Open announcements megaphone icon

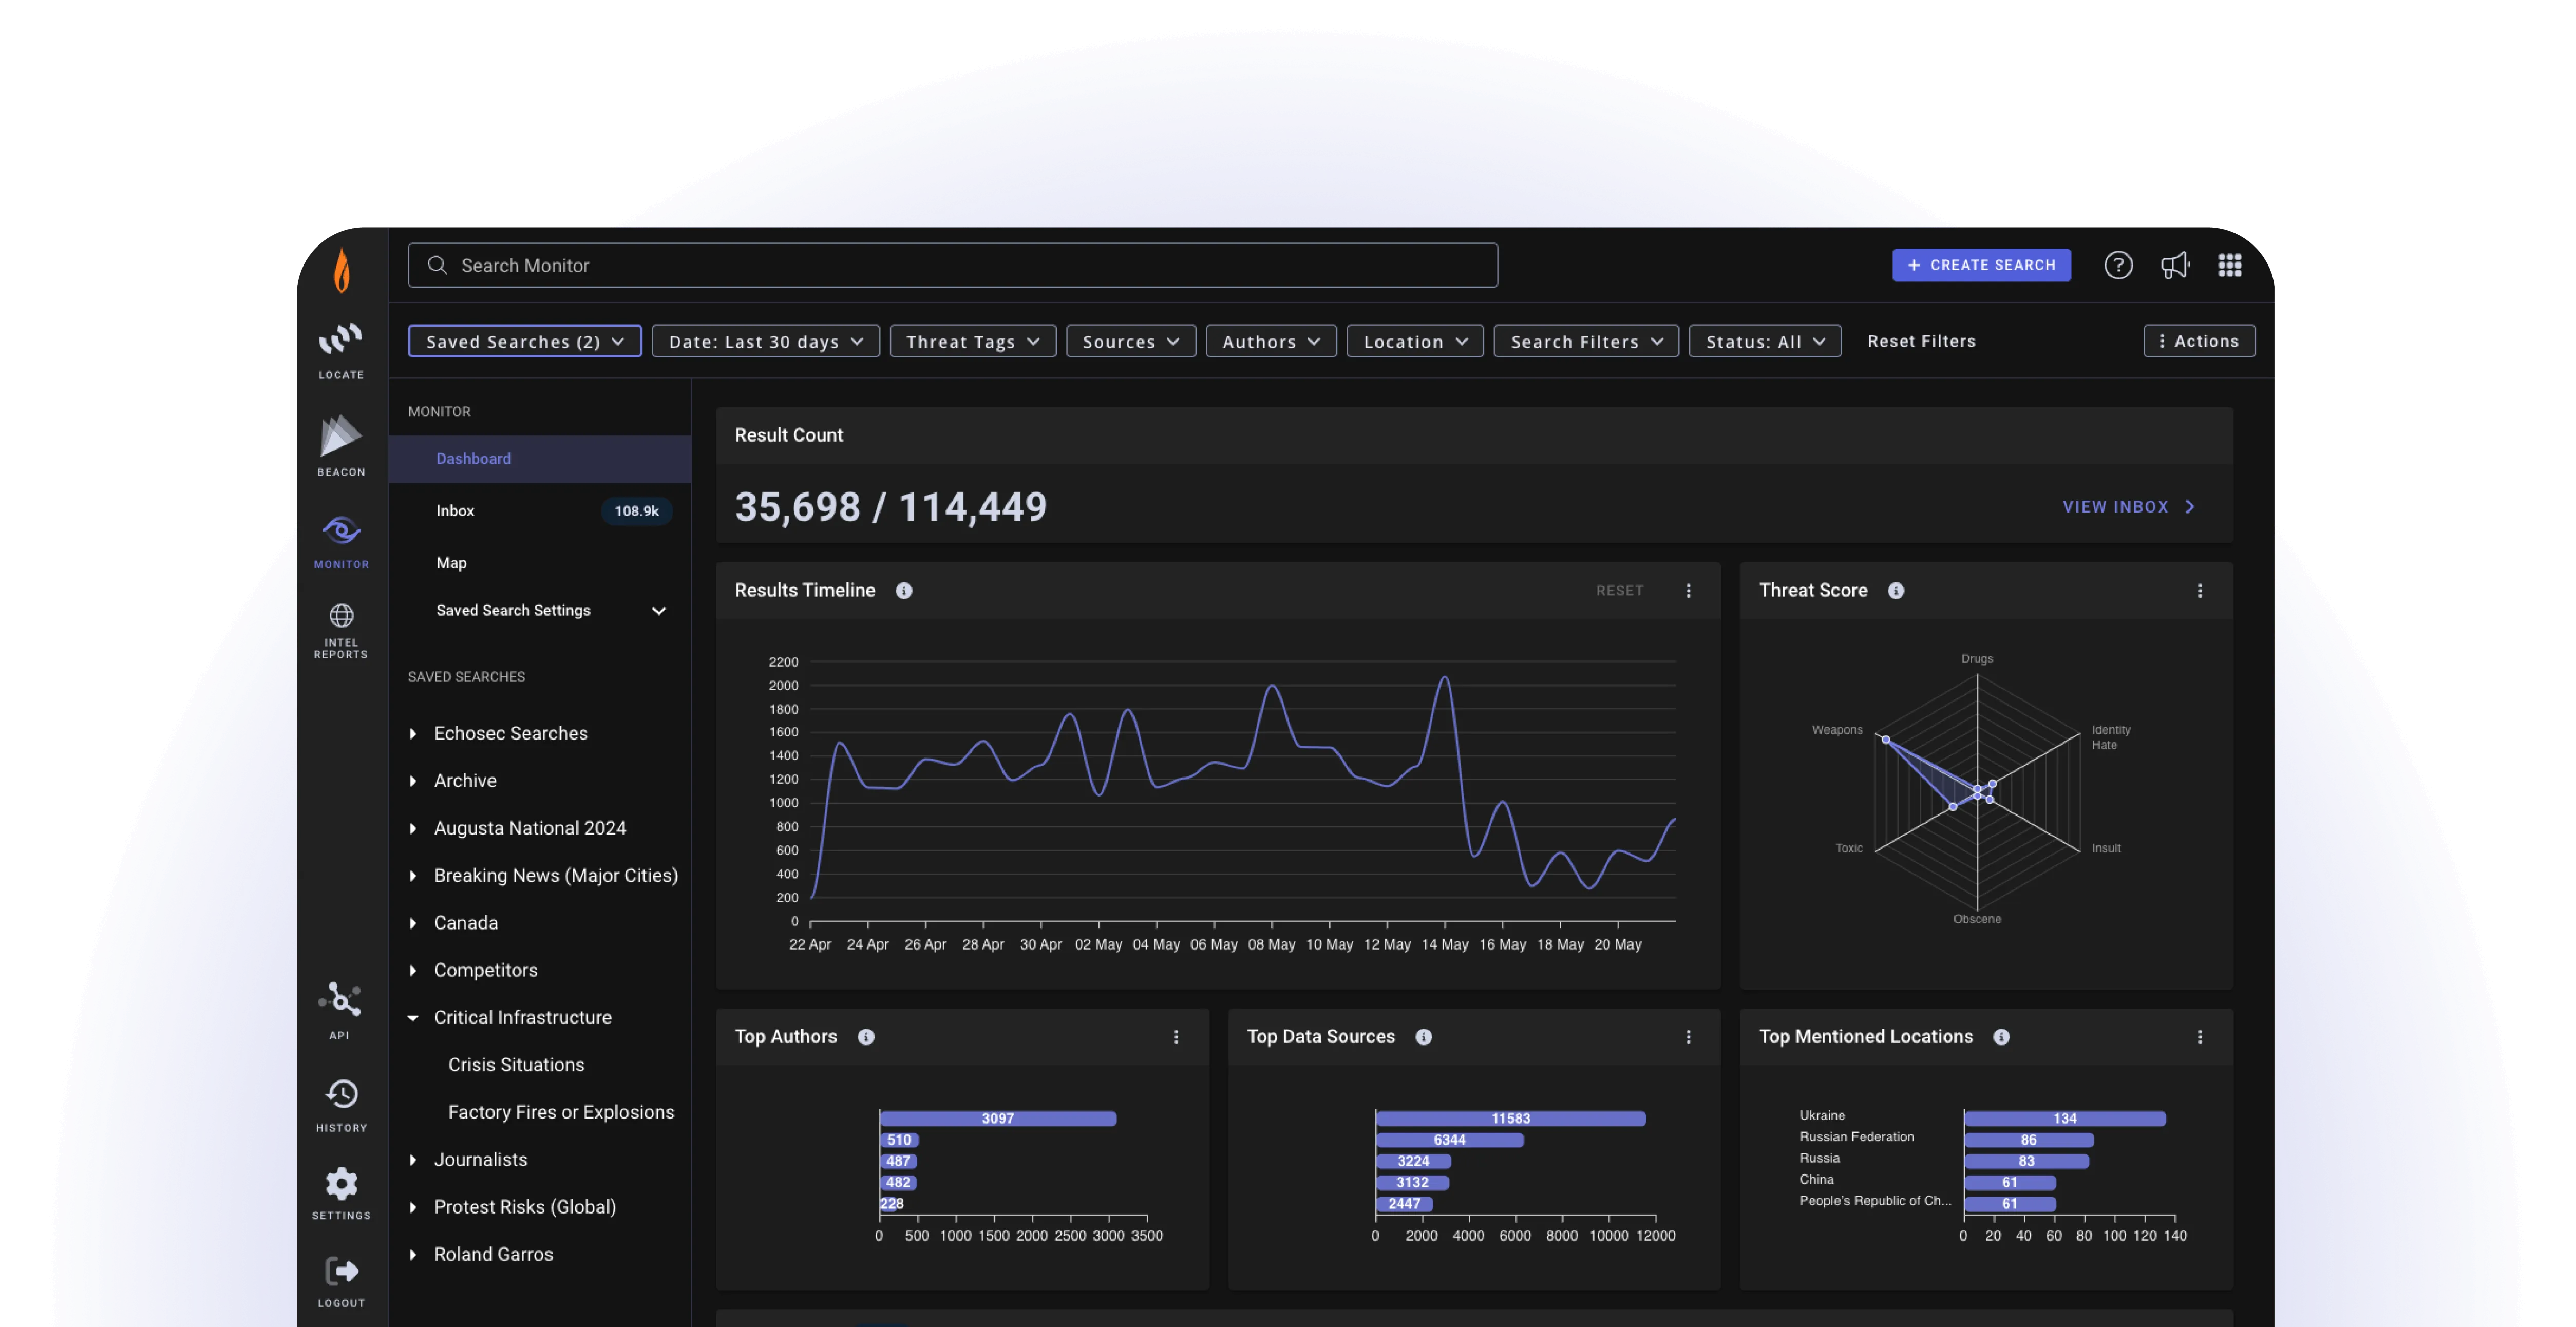(x=2174, y=265)
